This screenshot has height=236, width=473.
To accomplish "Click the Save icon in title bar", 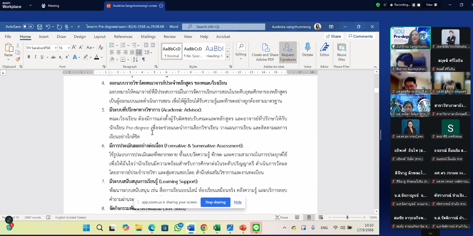I will [40, 27].
